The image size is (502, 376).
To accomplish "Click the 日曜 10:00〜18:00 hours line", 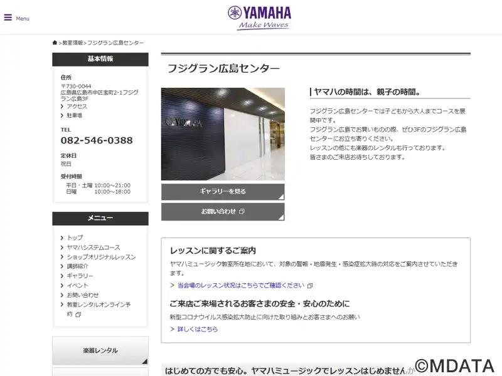I will point(99,192).
